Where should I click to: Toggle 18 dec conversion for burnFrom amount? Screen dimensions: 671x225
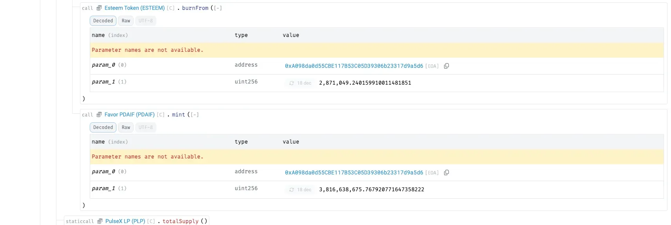click(x=300, y=83)
